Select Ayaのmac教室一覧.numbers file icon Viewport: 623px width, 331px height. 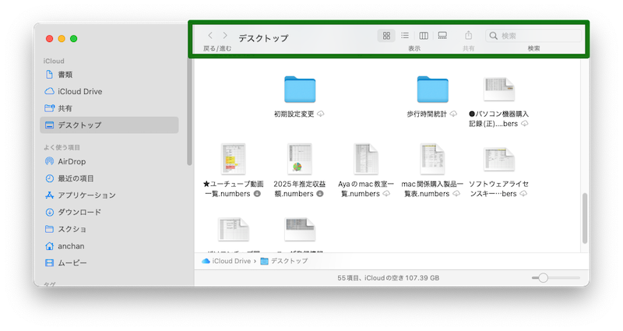pos(366,159)
